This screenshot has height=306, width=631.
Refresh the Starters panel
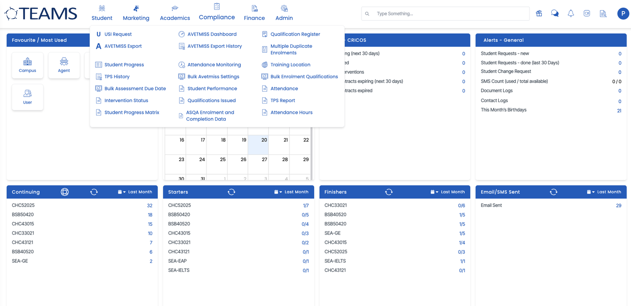coord(231,192)
